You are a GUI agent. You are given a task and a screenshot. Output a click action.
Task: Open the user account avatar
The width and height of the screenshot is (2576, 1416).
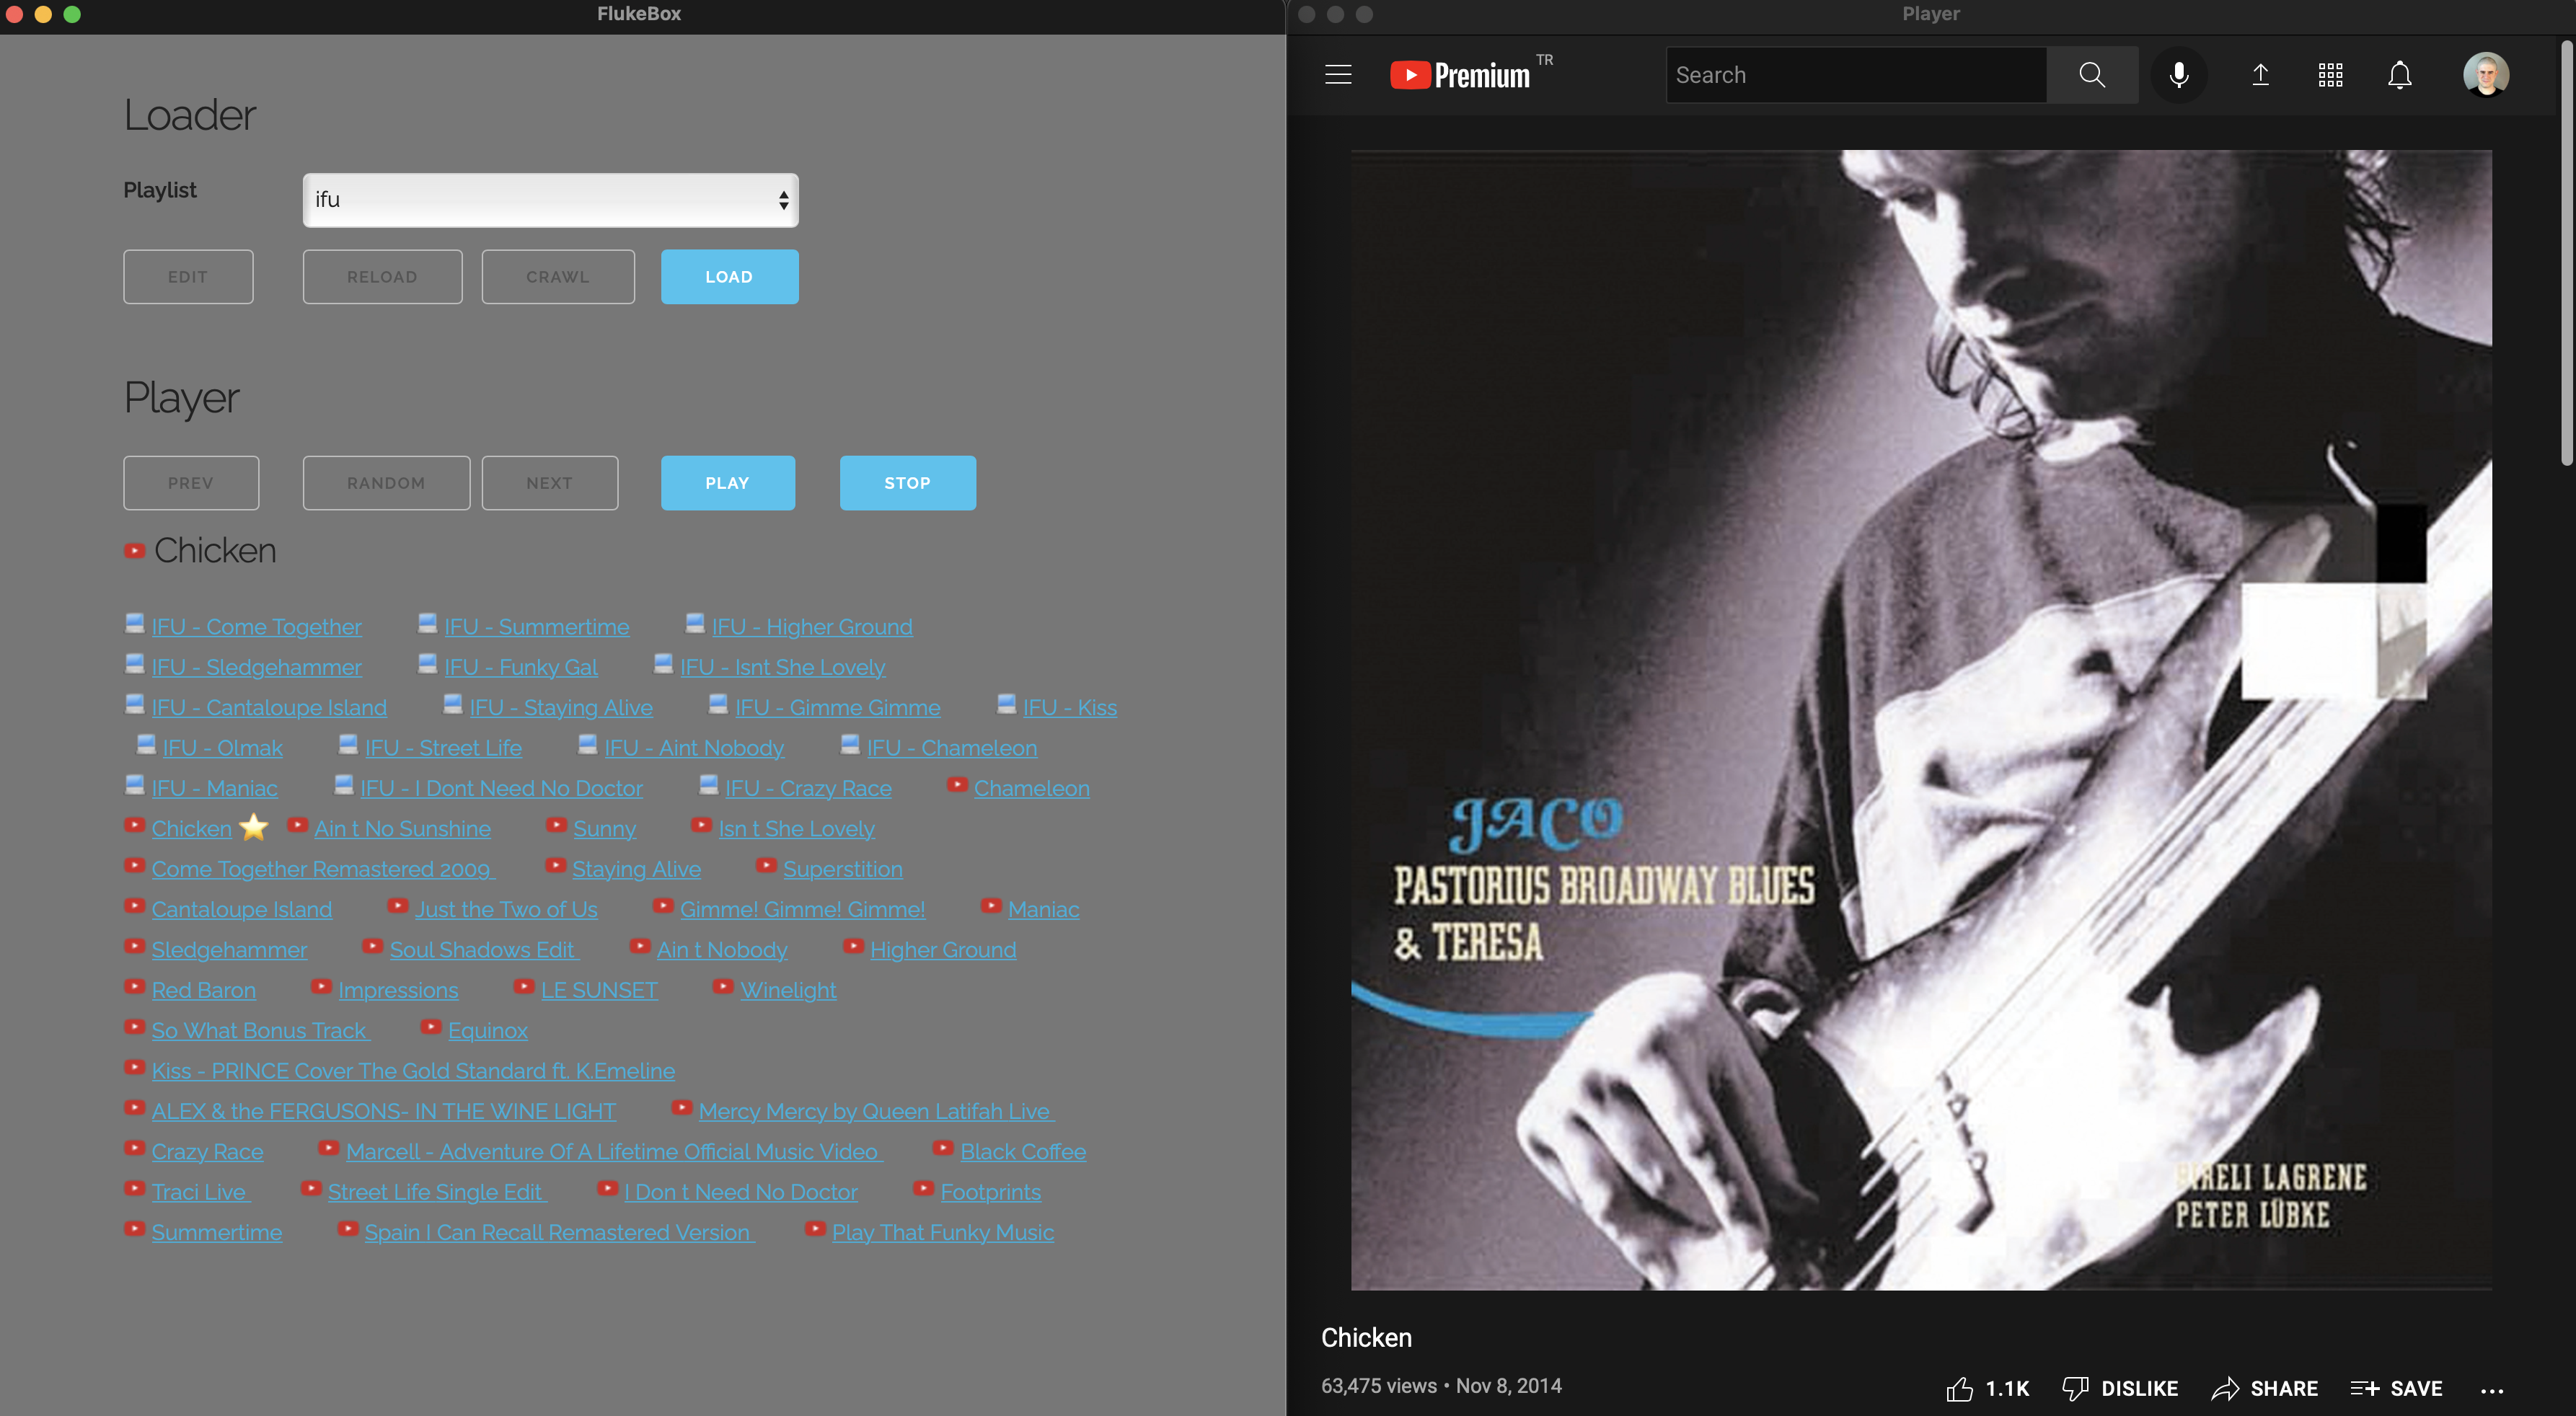coord(2485,75)
